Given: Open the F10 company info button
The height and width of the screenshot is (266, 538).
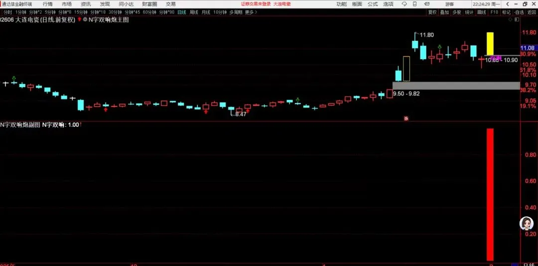Looking at the screenshot, I should [494, 12].
